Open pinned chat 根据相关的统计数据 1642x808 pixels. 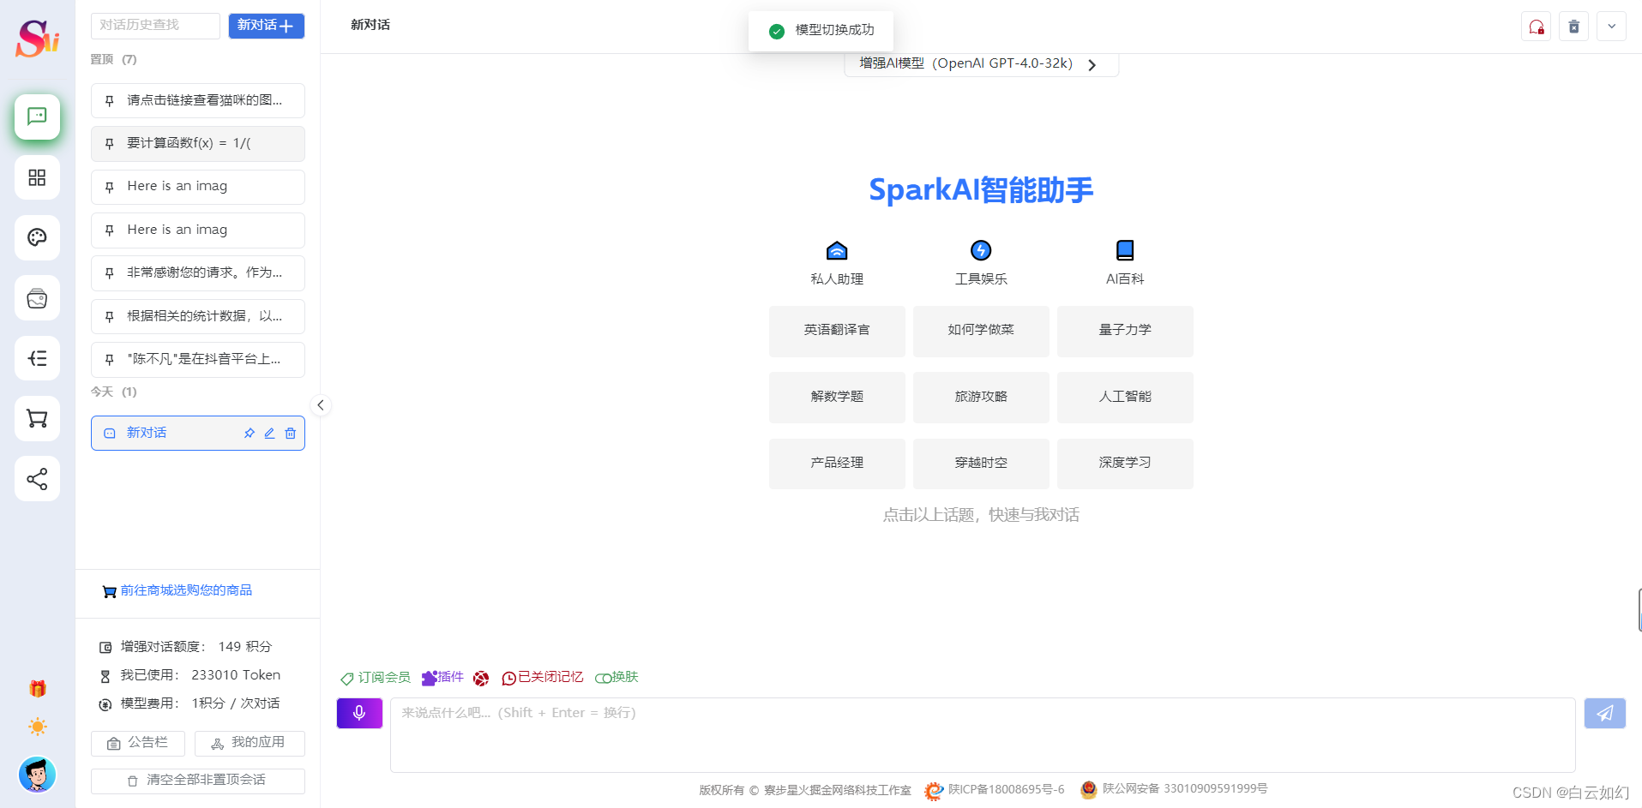point(198,316)
